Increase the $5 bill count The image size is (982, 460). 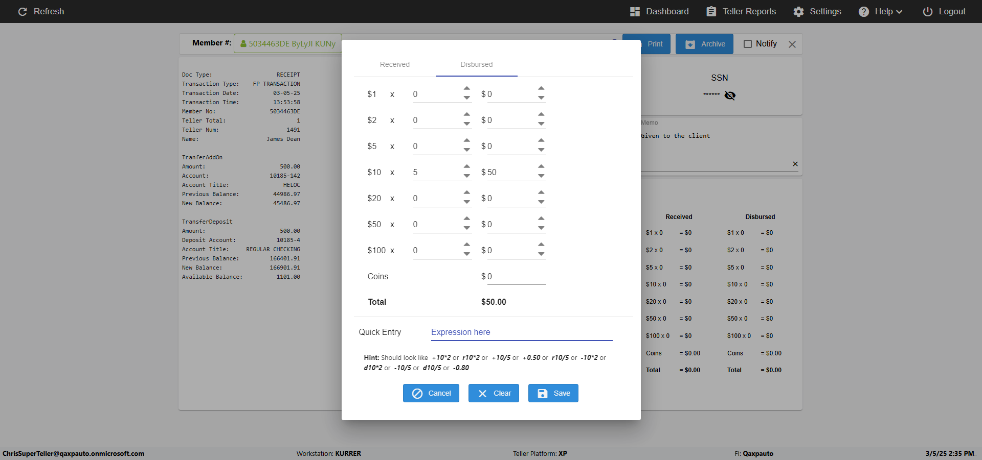coord(467,141)
